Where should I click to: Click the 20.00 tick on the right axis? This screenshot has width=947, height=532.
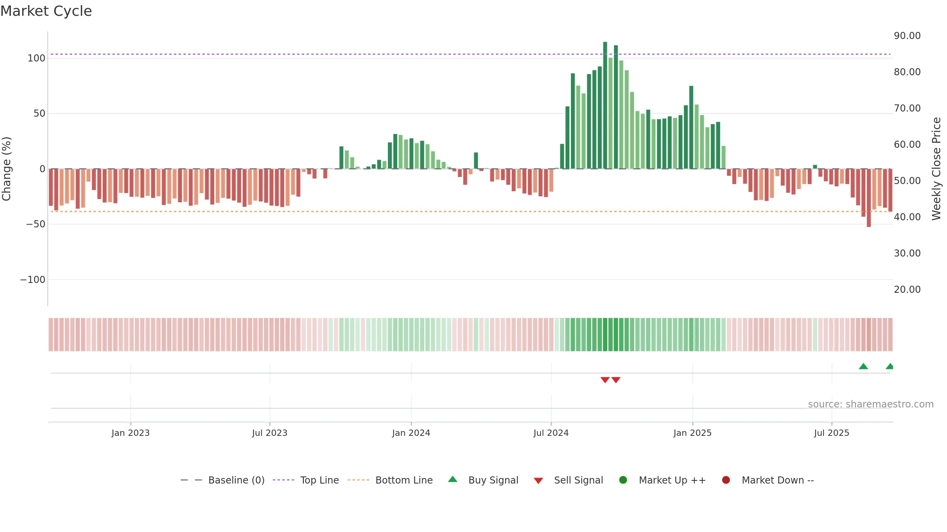pyautogui.click(x=907, y=290)
